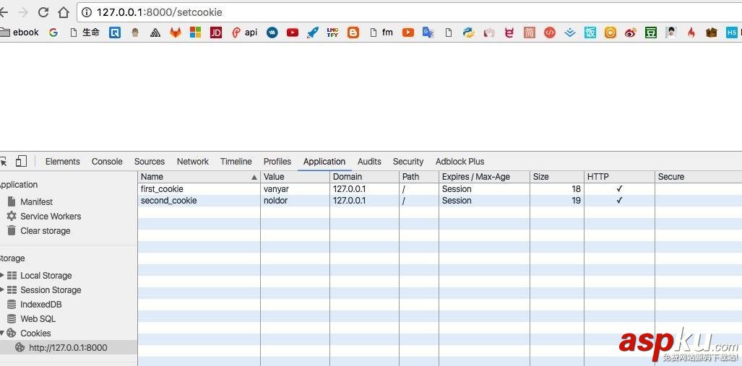Switch to the Sources tab

(150, 161)
